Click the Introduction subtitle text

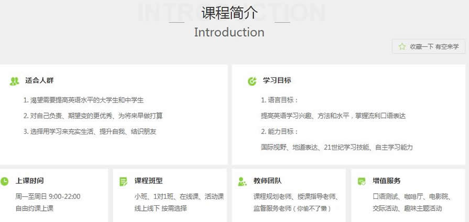tap(229, 32)
